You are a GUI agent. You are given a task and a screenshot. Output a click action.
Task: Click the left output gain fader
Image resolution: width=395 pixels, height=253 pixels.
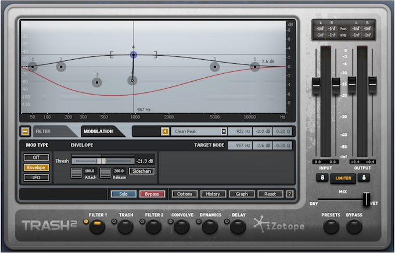point(352,85)
